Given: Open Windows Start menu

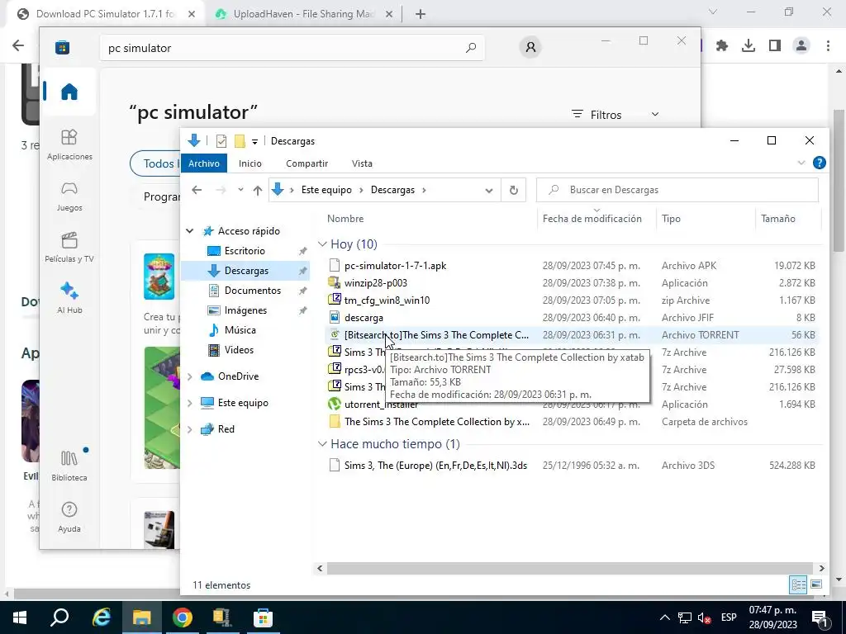Looking at the screenshot, I should click(x=20, y=617).
